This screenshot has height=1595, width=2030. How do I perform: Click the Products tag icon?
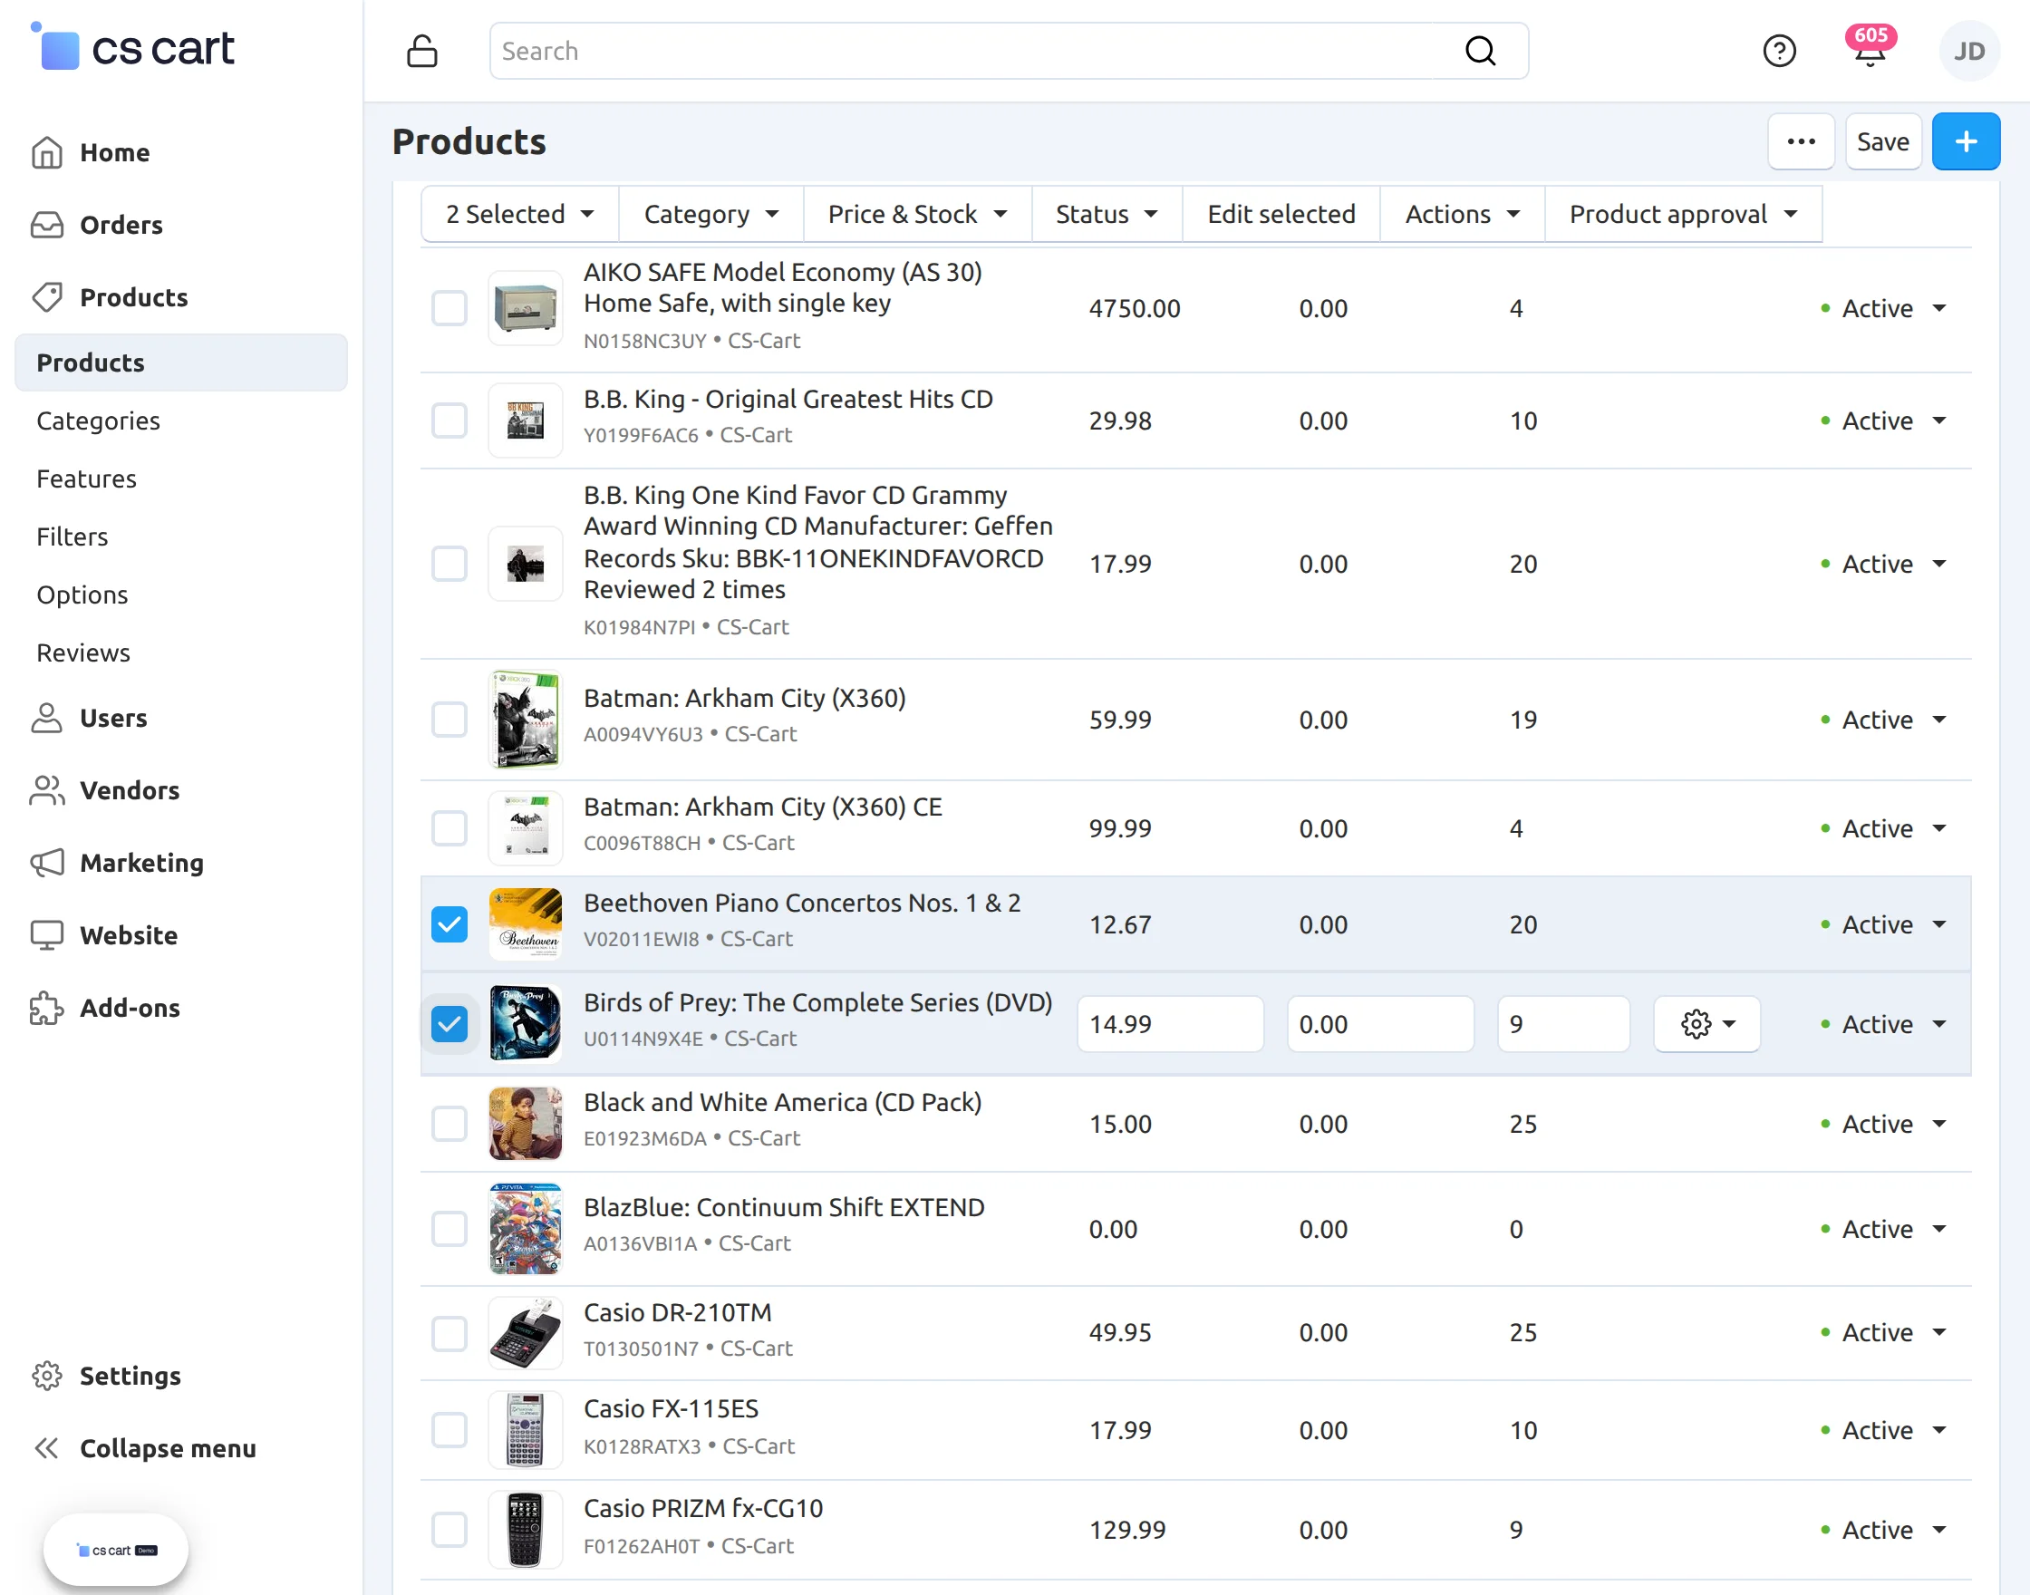[x=47, y=297]
